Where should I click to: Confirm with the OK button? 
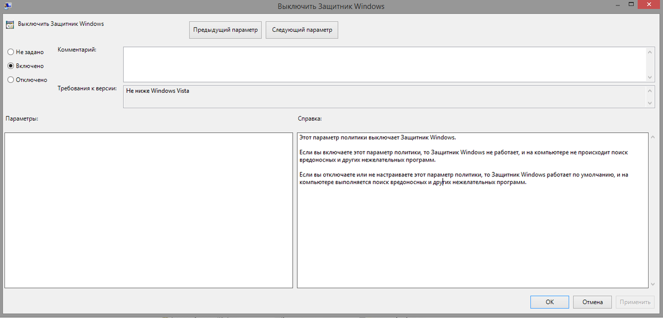tap(549, 302)
